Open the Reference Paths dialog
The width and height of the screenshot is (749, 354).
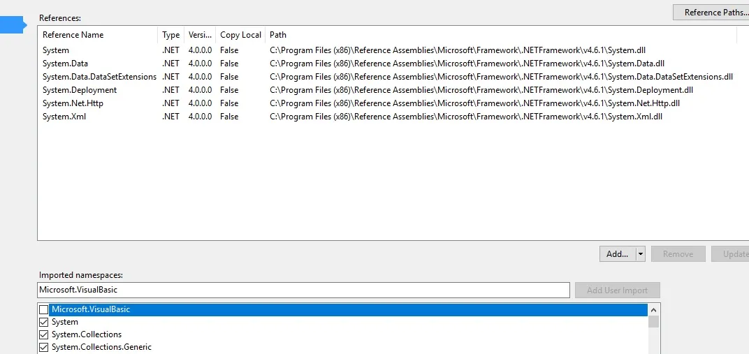click(x=711, y=13)
